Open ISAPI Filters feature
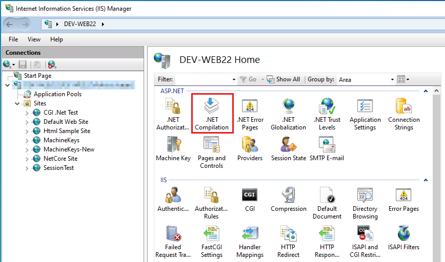 pos(403,237)
